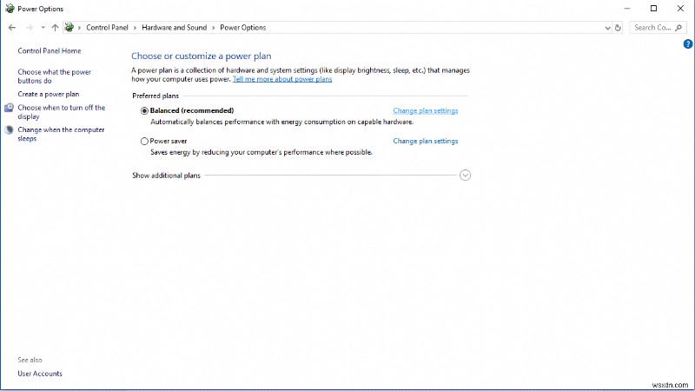Open the address bar history dropdown
Screen dimensions: 695x391
point(607,28)
